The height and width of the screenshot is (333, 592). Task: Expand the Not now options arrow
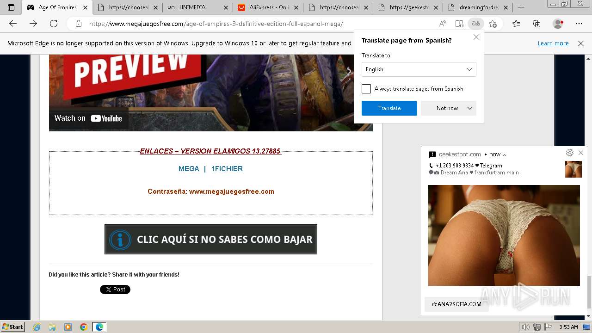pos(470,108)
